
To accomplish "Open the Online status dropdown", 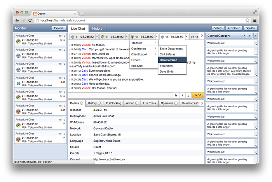I will [x=234, y=28].
